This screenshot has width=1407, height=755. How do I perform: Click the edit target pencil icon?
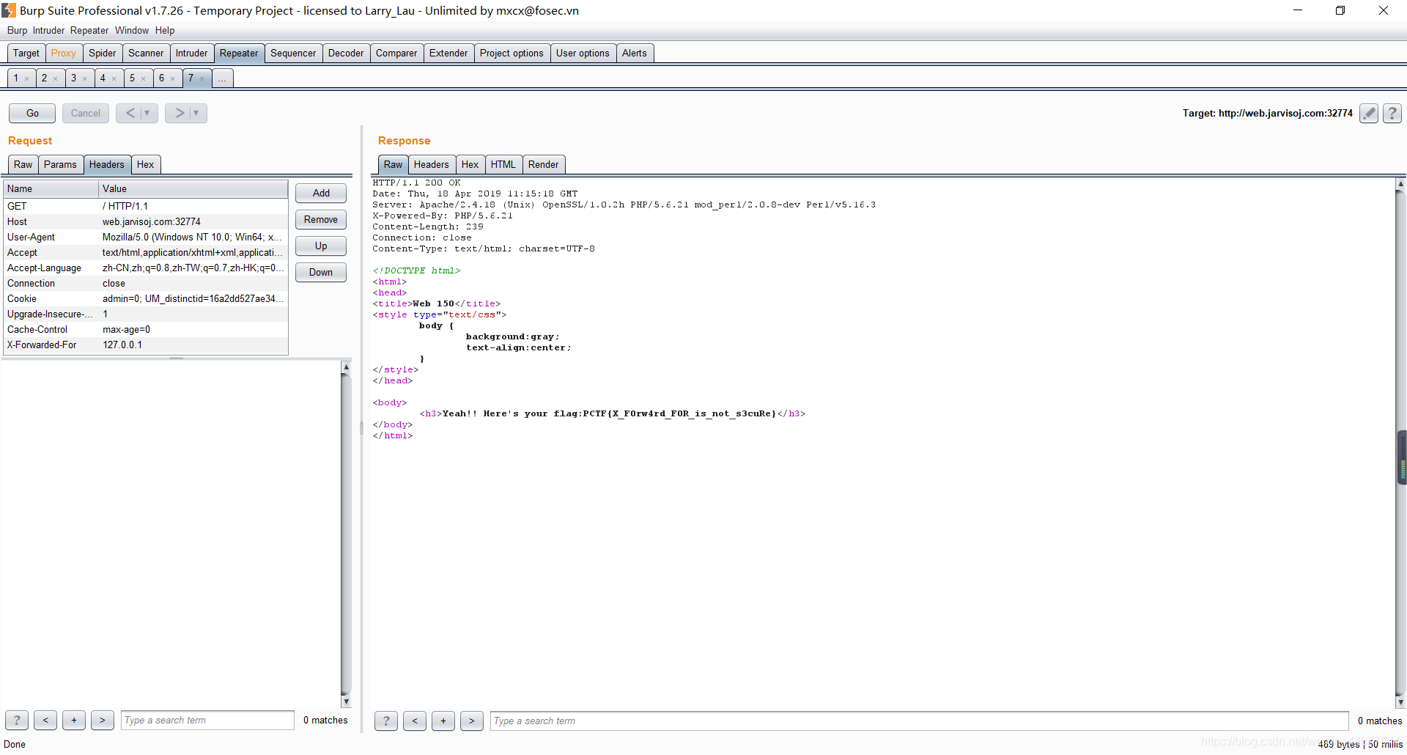point(1369,113)
